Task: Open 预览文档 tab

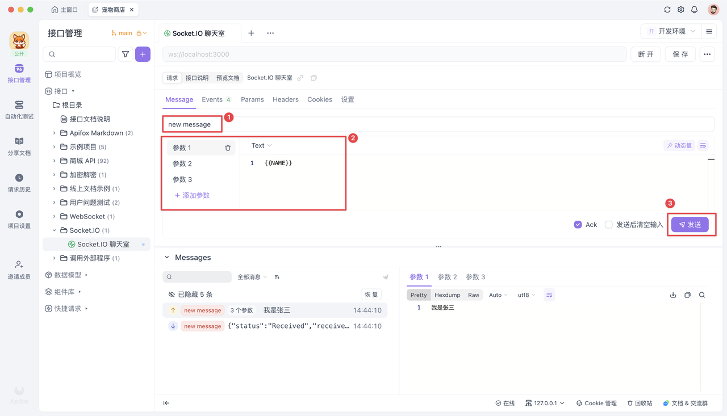Action: tap(228, 78)
